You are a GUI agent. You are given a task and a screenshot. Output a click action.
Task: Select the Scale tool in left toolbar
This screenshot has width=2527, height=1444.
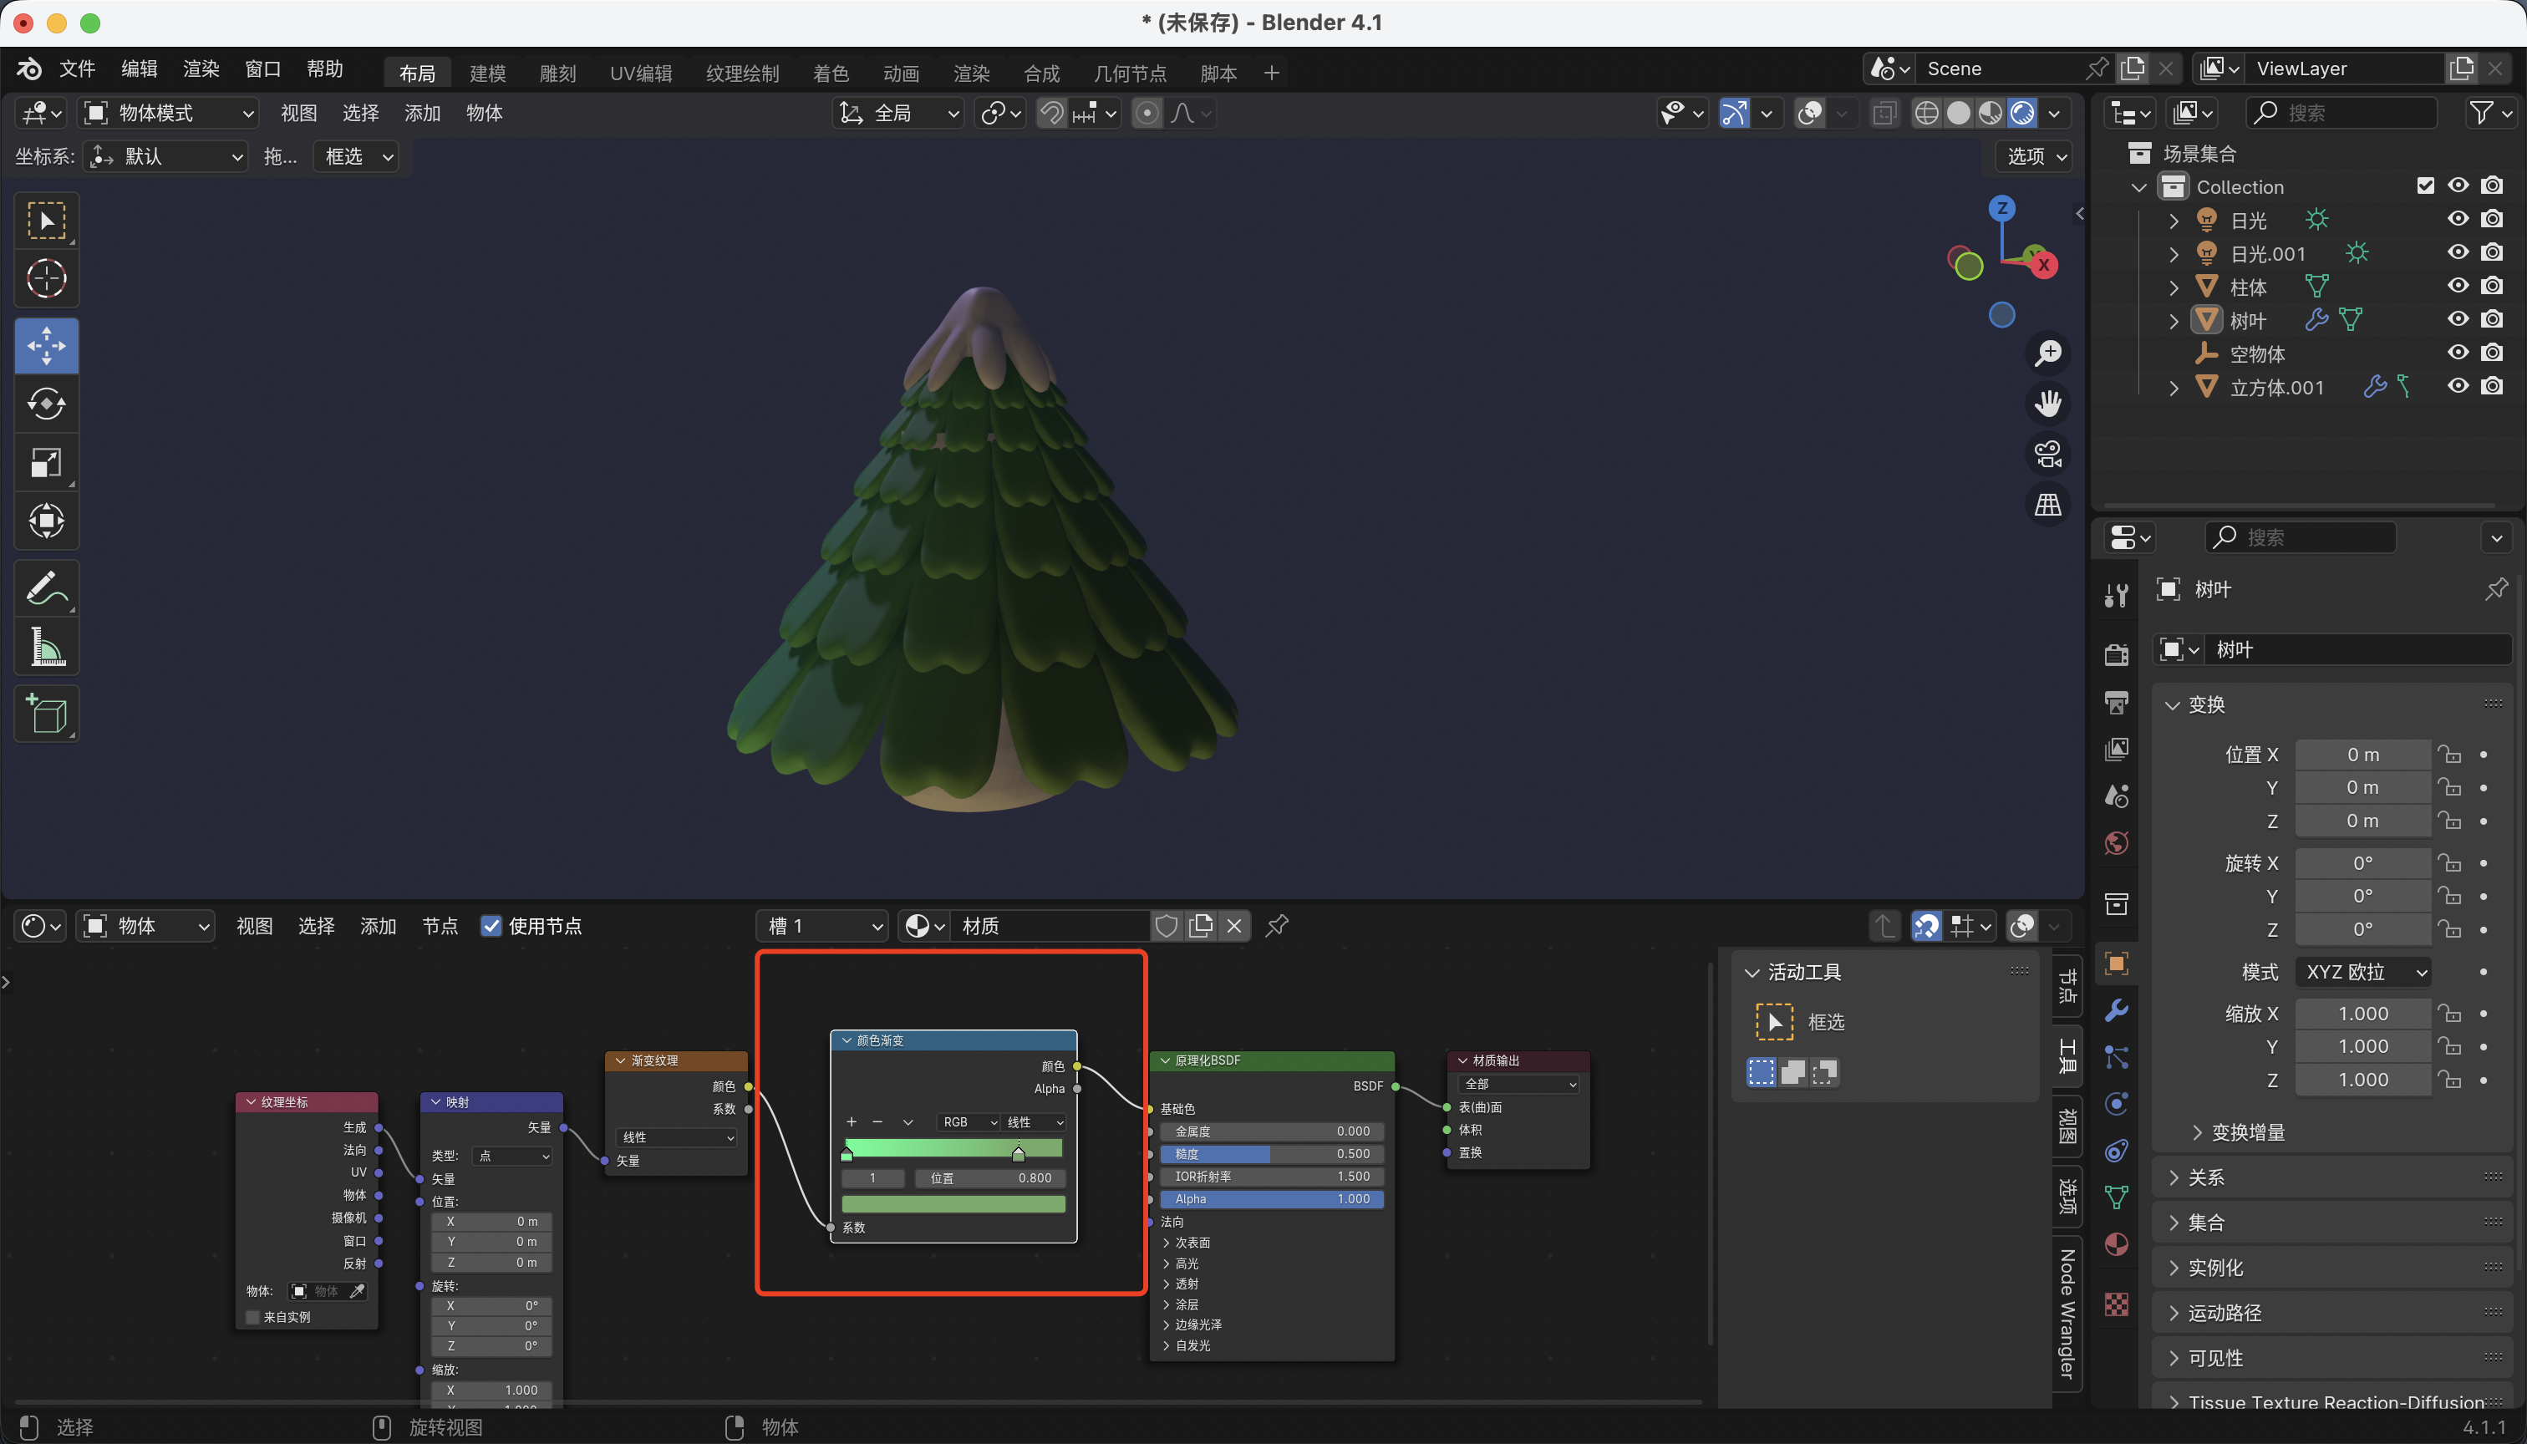[47, 462]
